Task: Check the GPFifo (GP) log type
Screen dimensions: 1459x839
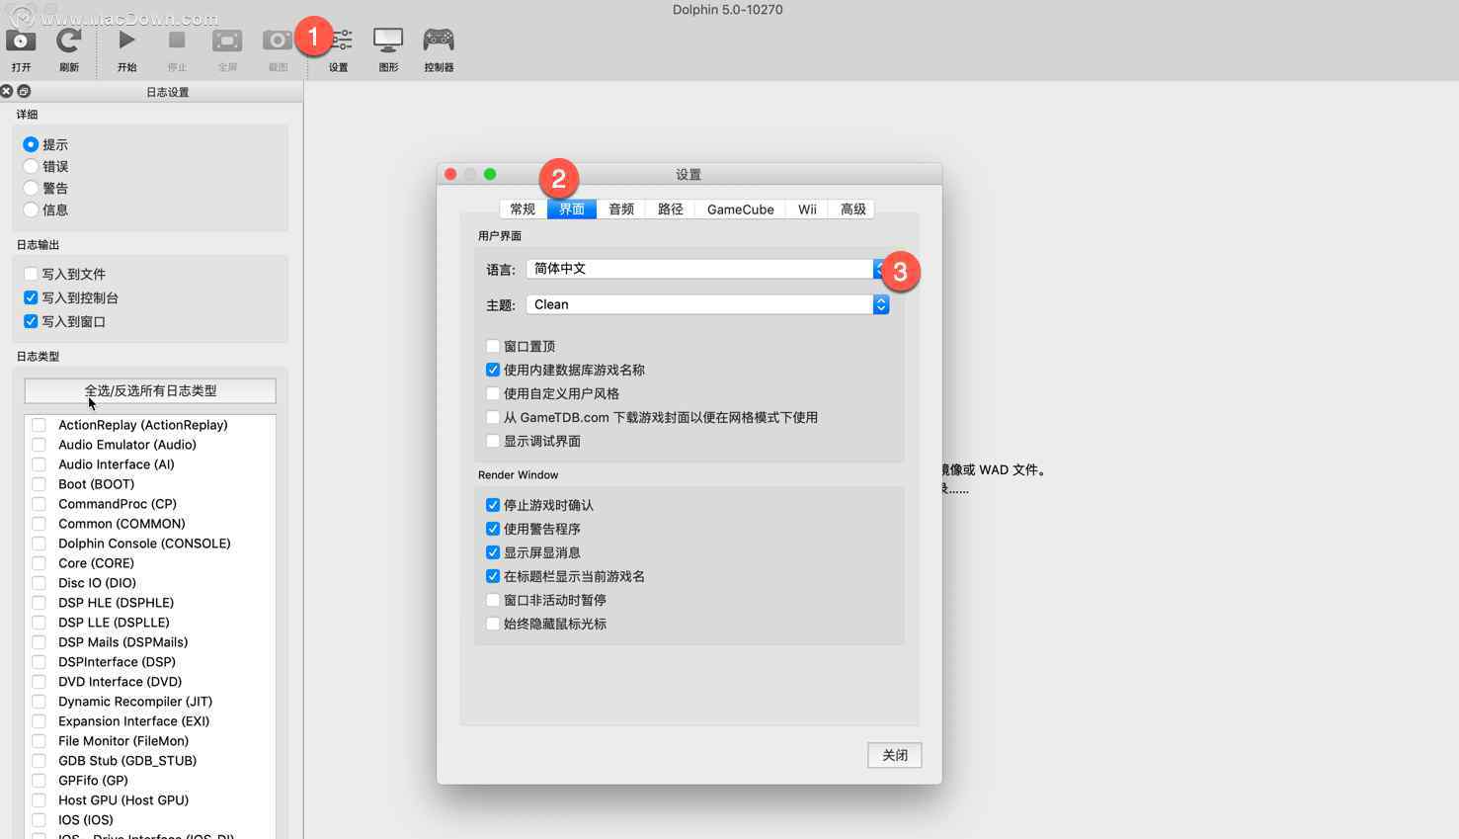Action: [x=39, y=781]
